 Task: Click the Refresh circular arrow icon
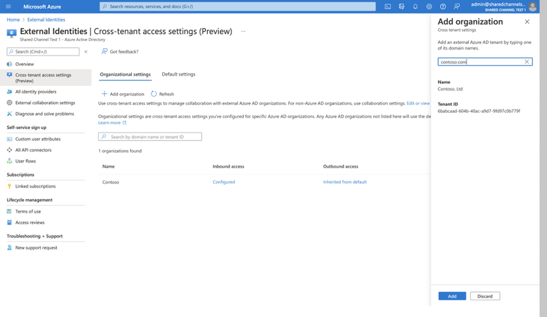click(x=154, y=94)
